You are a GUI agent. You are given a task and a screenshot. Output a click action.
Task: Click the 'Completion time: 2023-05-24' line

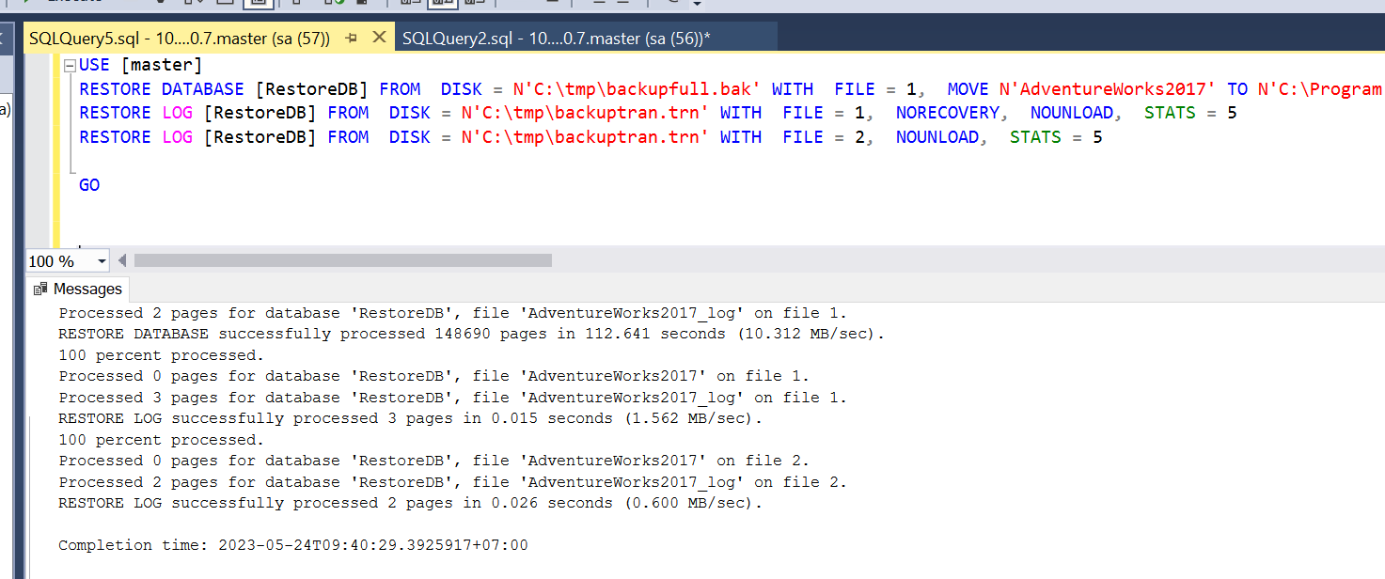tap(293, 545)
